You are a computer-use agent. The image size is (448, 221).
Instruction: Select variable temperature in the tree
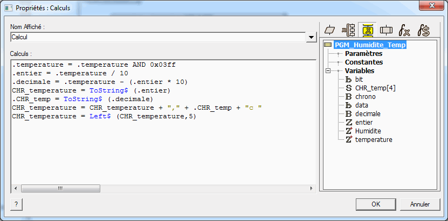374,140
